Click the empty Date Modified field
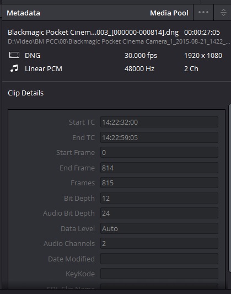This screenshot has height=294, width=231. [x=159, y=259]
